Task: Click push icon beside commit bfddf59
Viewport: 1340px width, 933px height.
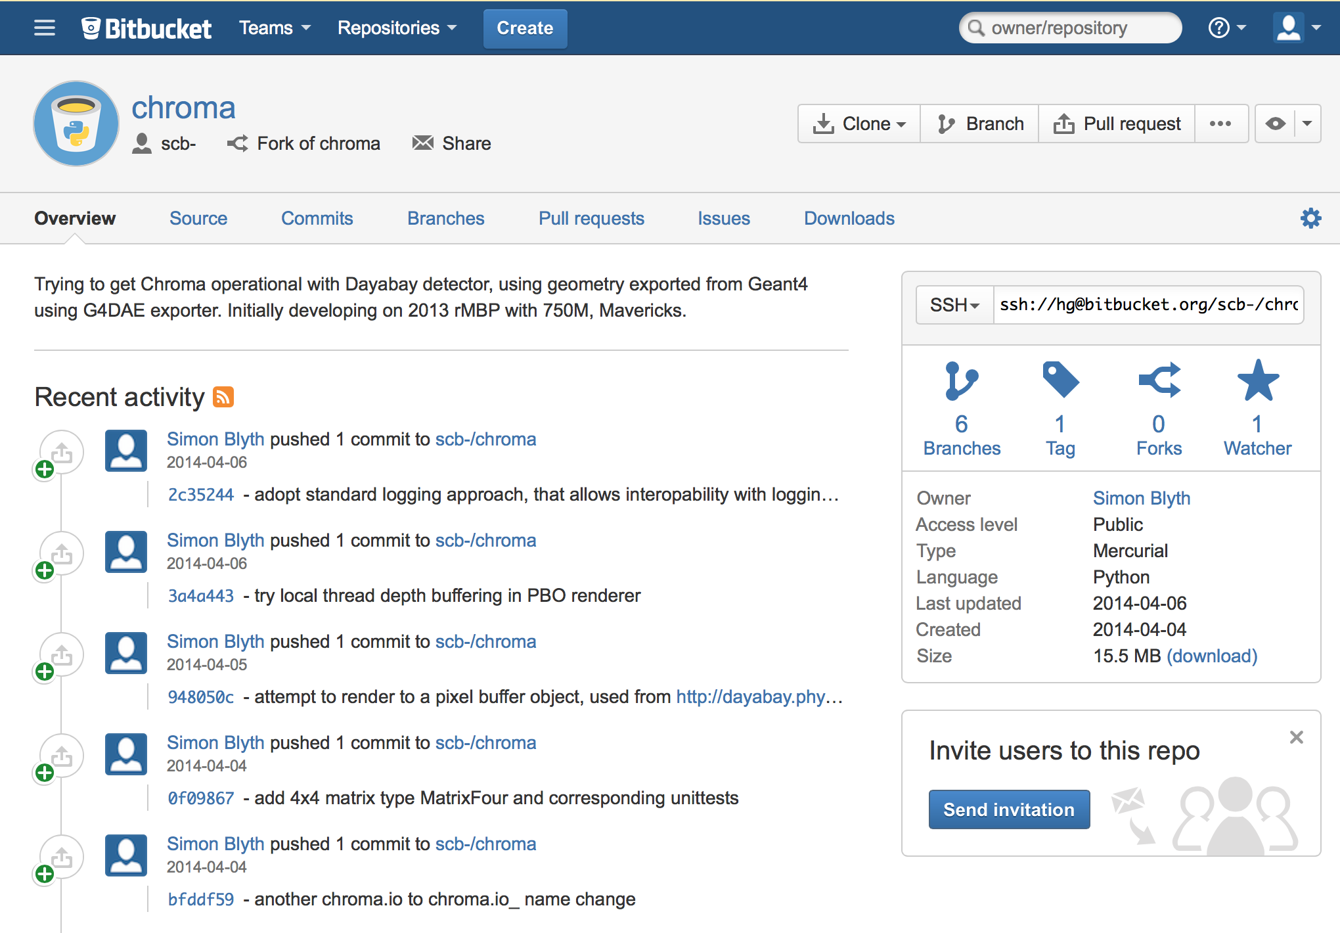Action: pos(61,857)
